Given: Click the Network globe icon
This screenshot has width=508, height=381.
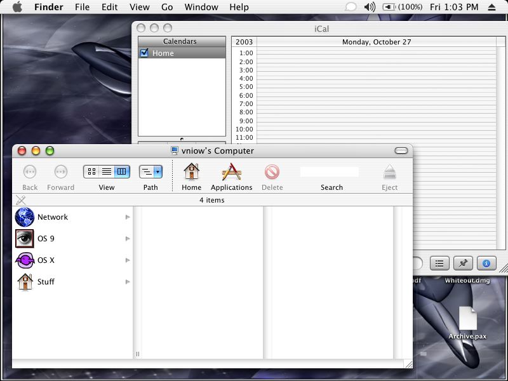Looking at the screenshot, I should (25, 217).
